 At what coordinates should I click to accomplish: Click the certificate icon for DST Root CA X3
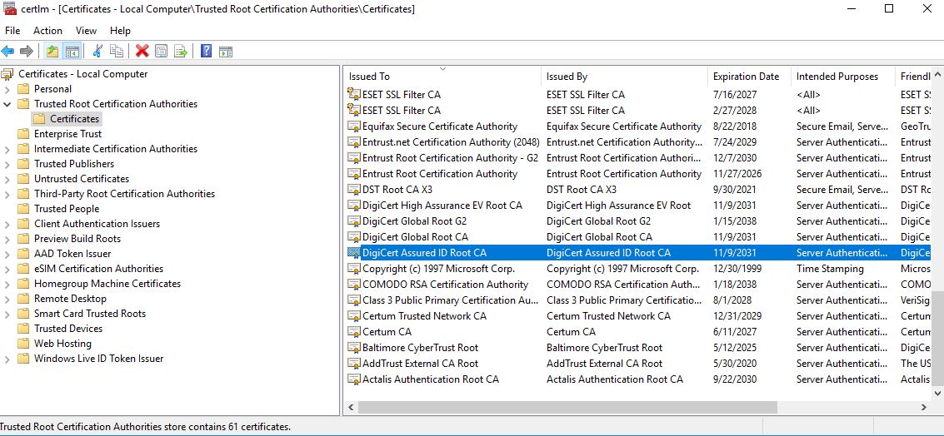click(x=354, y=190)
